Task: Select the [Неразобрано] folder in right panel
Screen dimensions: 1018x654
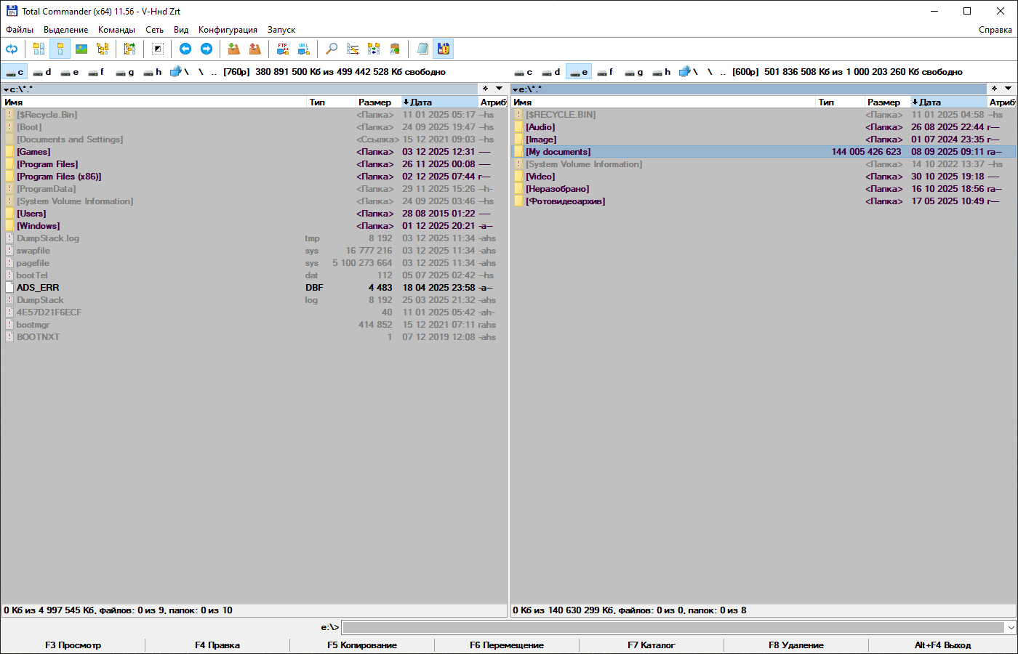Action: 763,189
